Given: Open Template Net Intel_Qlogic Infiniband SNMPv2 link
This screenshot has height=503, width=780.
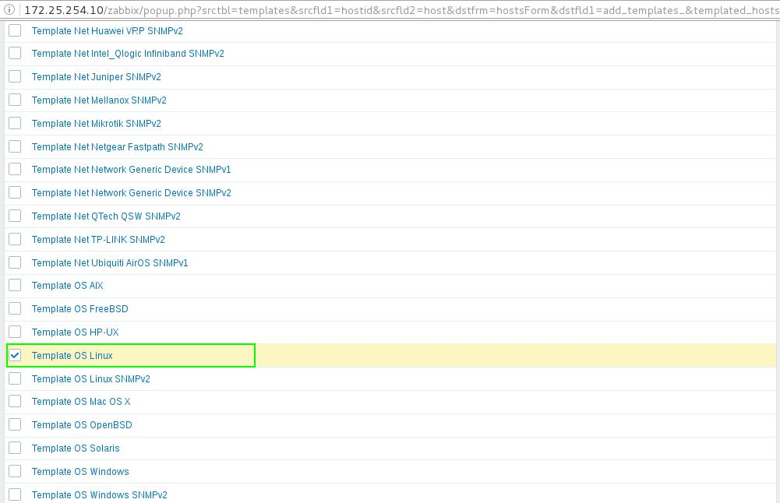Looking at the screenshot, I should pos(128,54).
